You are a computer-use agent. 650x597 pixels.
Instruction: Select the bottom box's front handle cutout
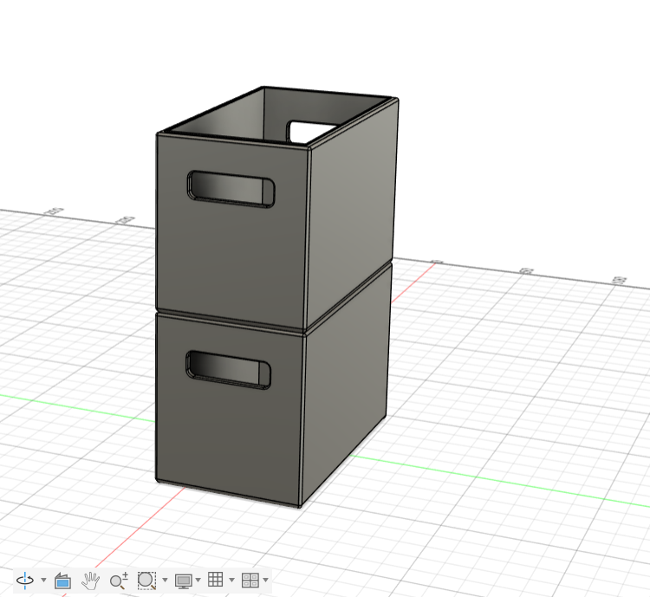(229, 370)
